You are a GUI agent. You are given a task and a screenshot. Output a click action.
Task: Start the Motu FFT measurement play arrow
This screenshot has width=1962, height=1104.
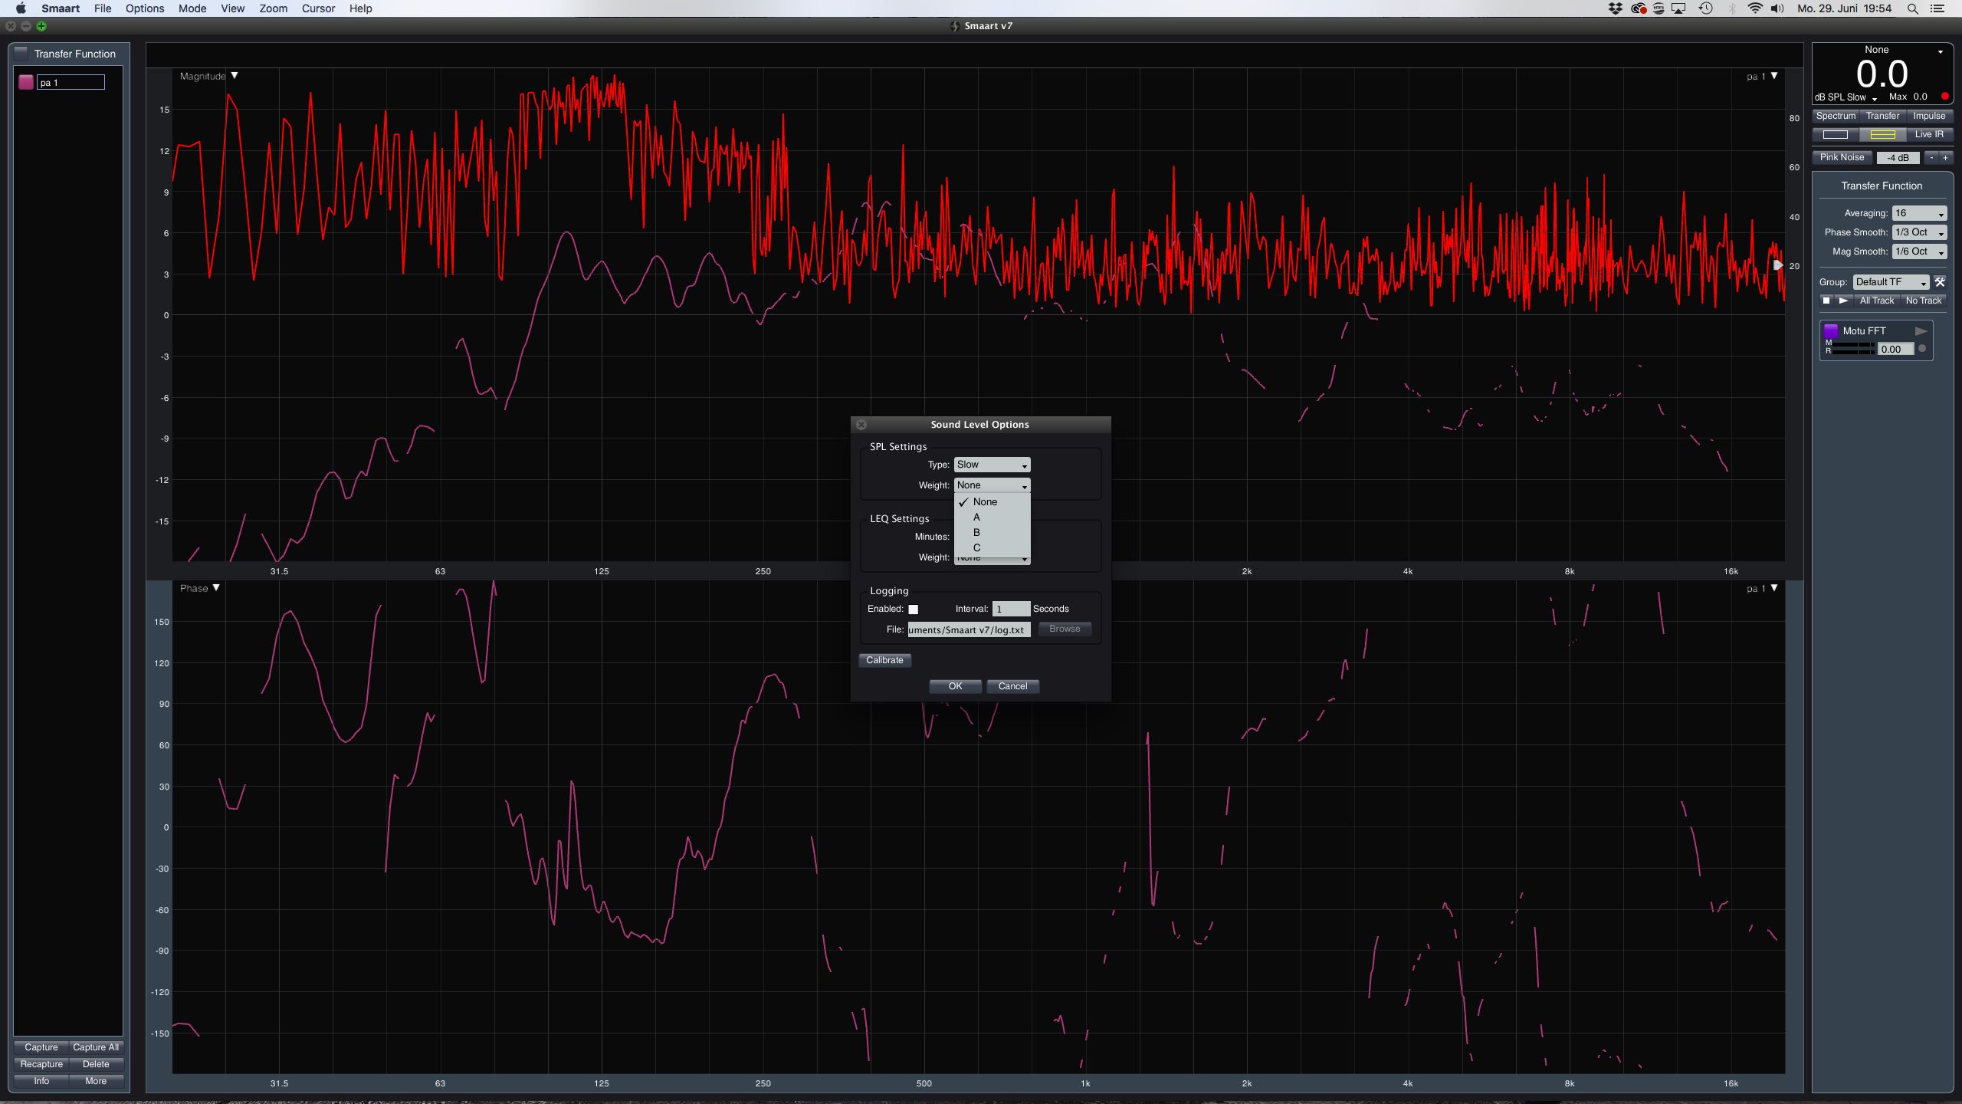tap(1921, 331)
